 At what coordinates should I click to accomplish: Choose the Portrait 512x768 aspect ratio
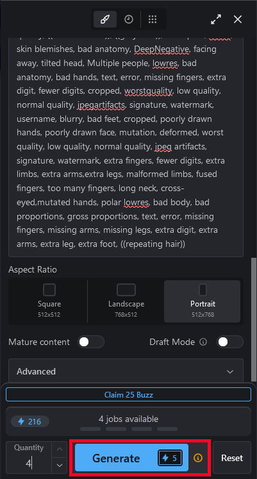pyautogui.click(x=203, y=301)
